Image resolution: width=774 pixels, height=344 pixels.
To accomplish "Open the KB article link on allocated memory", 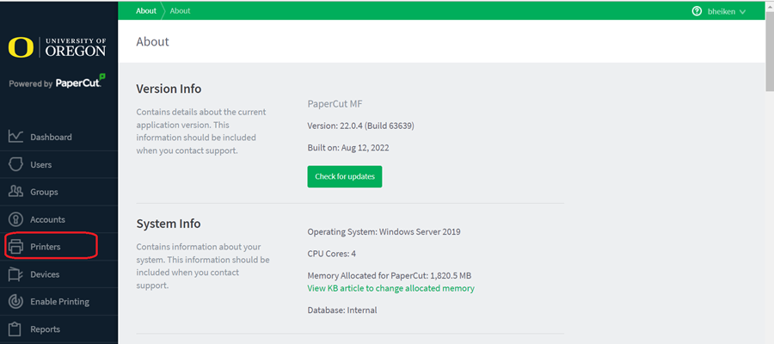I will 390,288.
